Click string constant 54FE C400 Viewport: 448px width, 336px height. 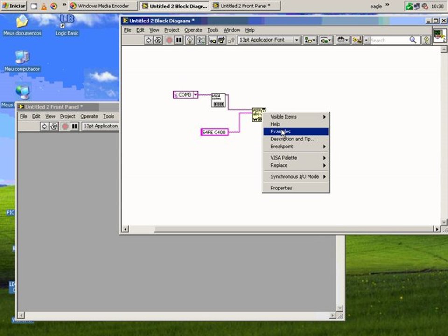(214, 132)
